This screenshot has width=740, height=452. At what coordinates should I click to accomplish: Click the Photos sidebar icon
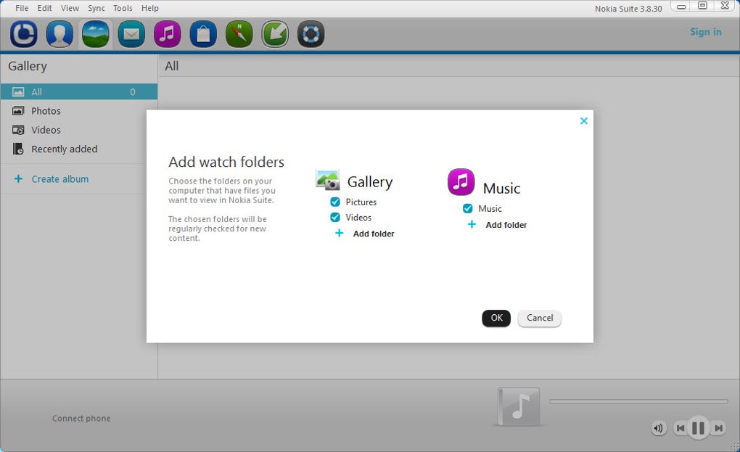click(18, 111)
